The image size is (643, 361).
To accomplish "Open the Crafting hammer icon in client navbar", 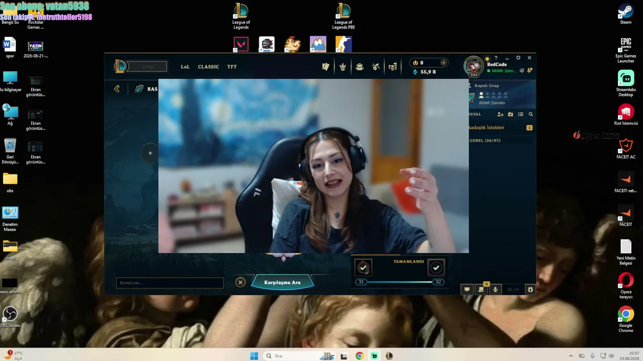I will click(x=376, y=67).
